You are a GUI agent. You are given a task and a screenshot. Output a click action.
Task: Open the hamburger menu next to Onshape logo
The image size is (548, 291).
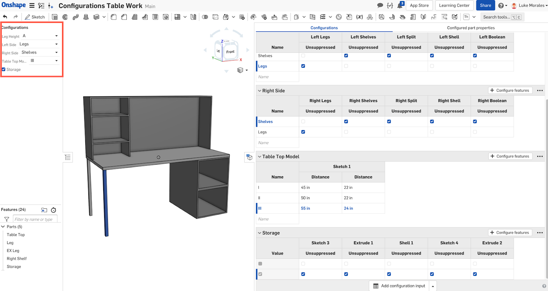[x=32, y=5]
